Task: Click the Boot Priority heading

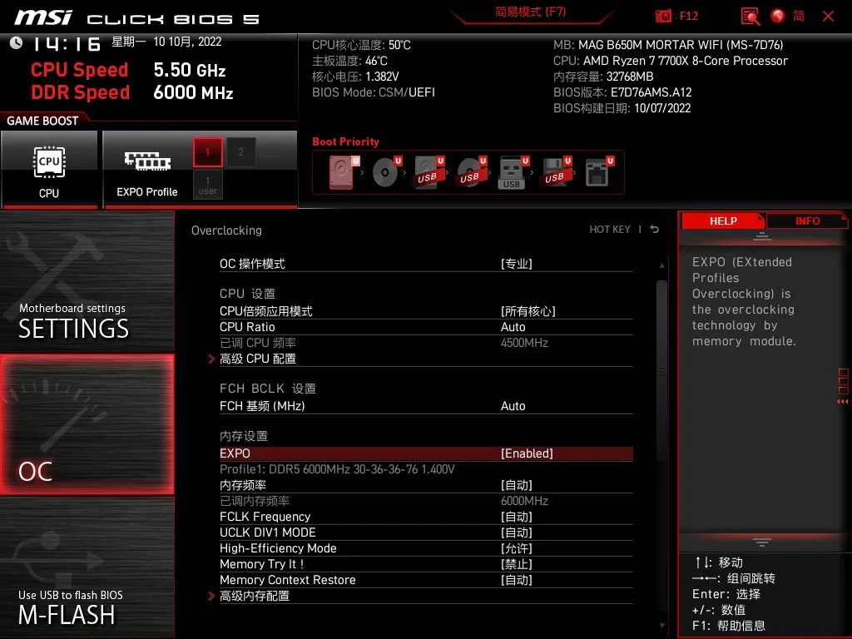Action: tap(345, 141)
